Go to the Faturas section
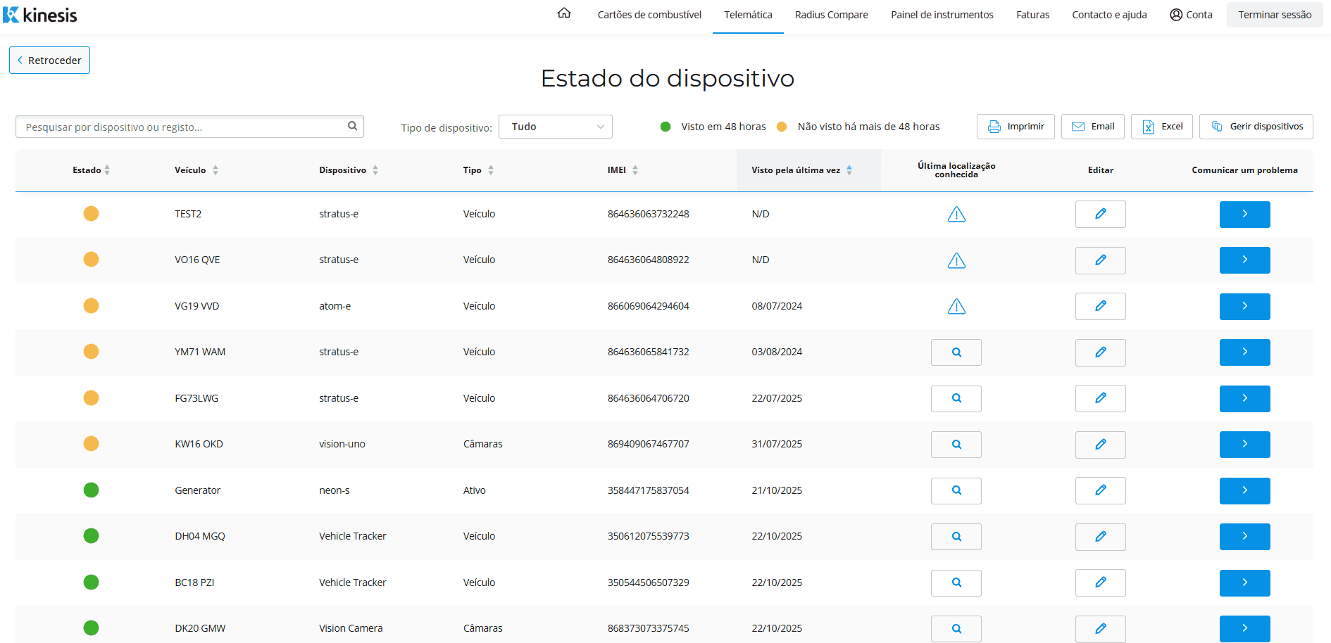This screenshot has width=1331, height=643. tap(1032, 15)
